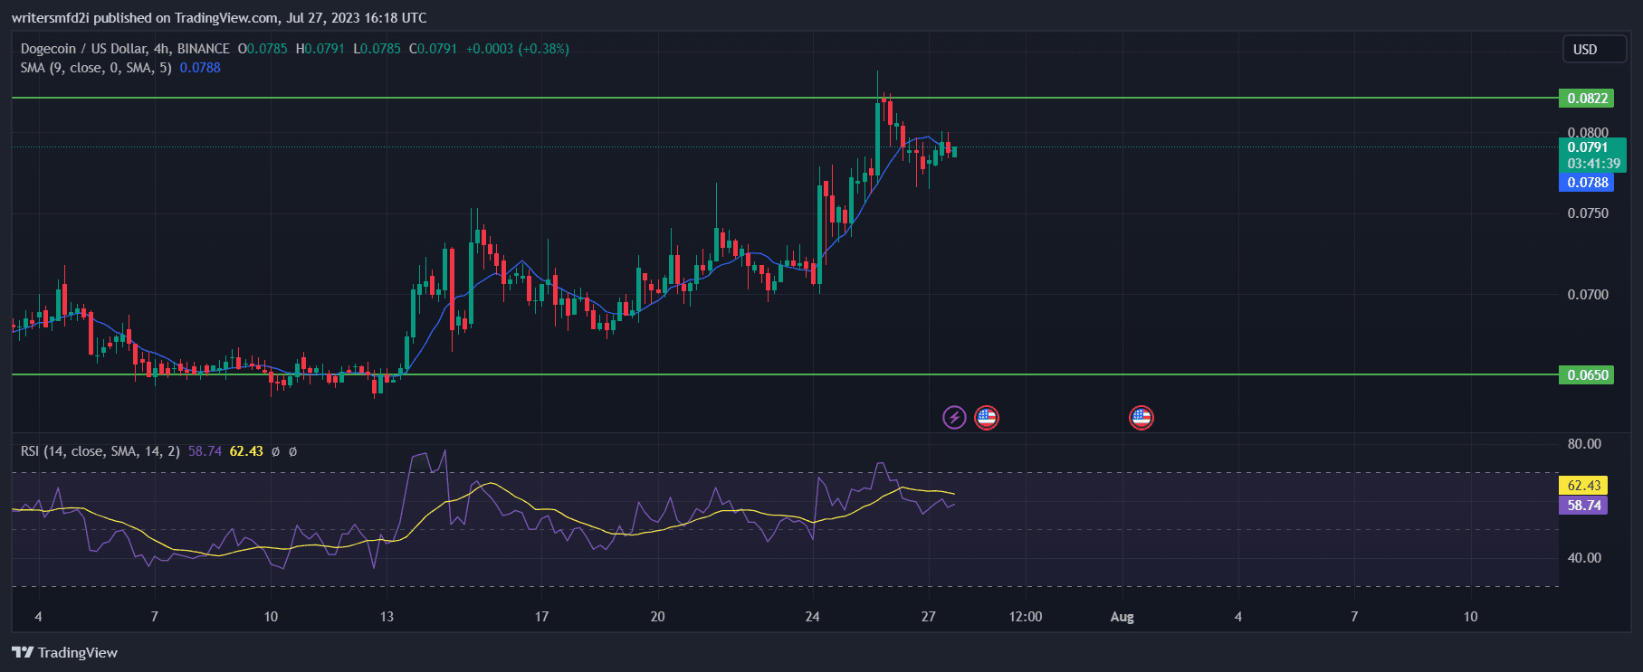
Task: Select the Dogecoin / US Dollar chart title
Action: [x=125, y=49]
